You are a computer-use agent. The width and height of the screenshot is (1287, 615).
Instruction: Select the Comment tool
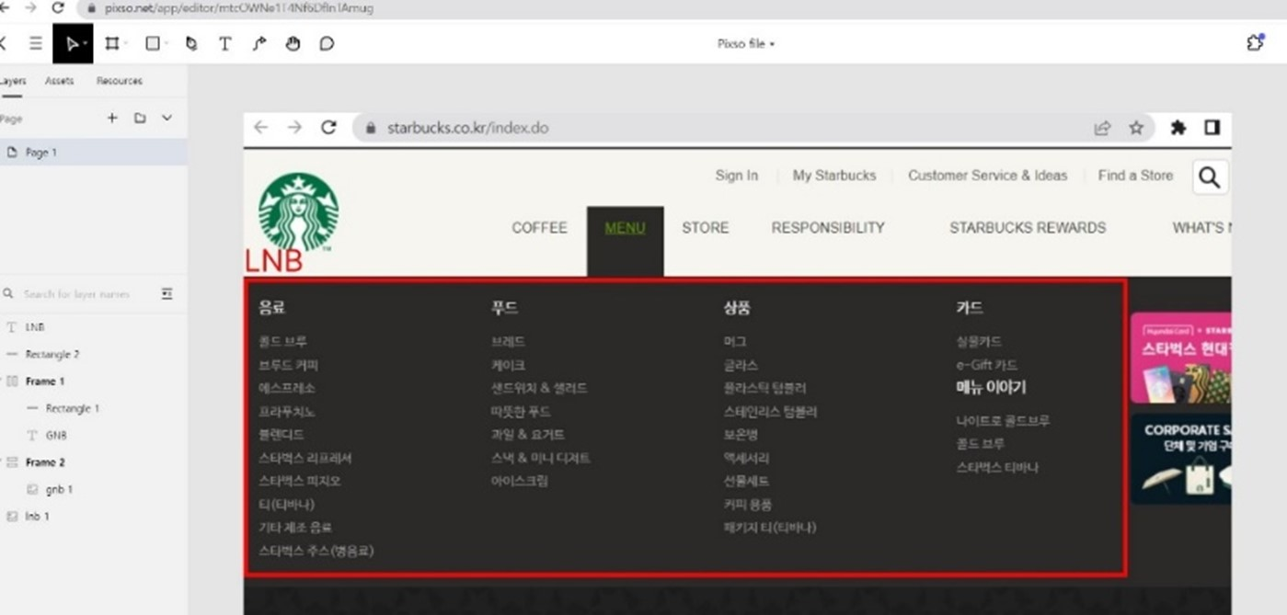point(327,43)
